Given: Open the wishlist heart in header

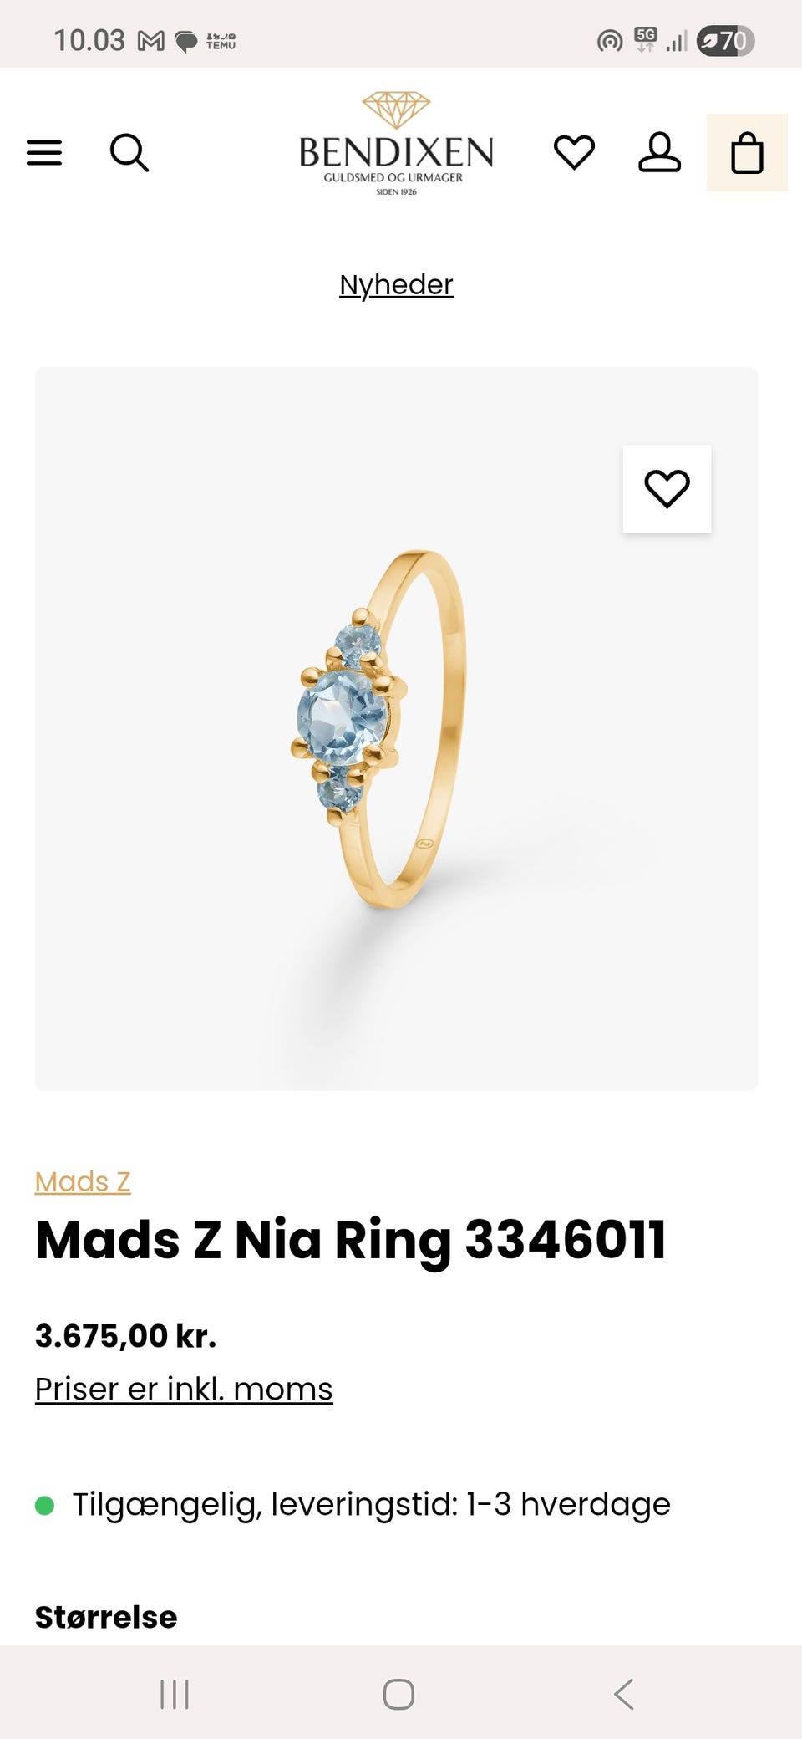Looking at the screenshot, I should 575,153.
